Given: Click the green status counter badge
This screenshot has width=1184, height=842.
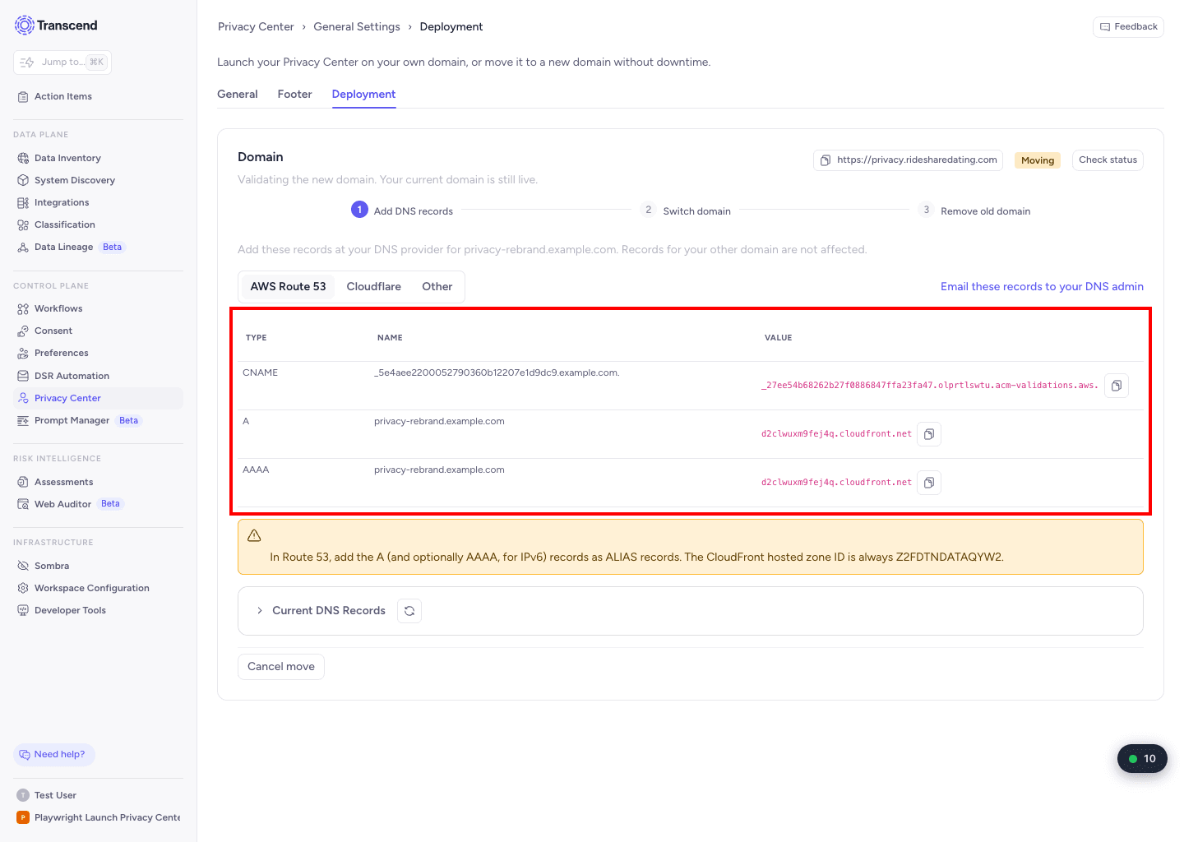Looking at the screenshot, I should pos(1142,759).
